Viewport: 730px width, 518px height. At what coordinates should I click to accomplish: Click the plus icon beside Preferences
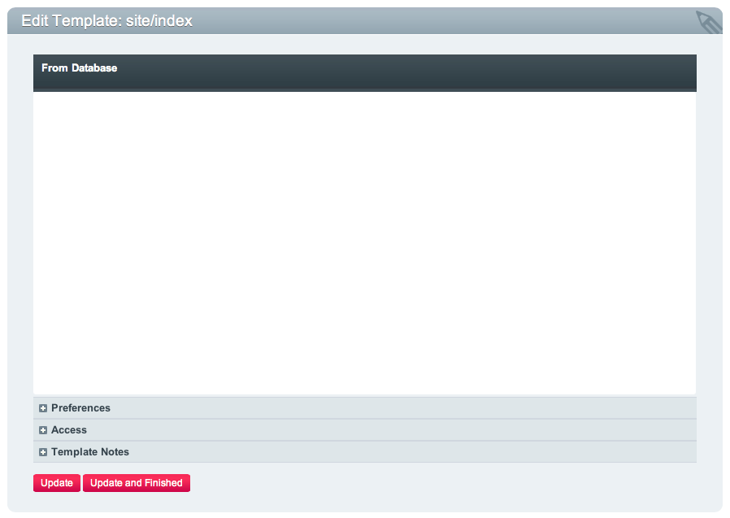point(43,408)
